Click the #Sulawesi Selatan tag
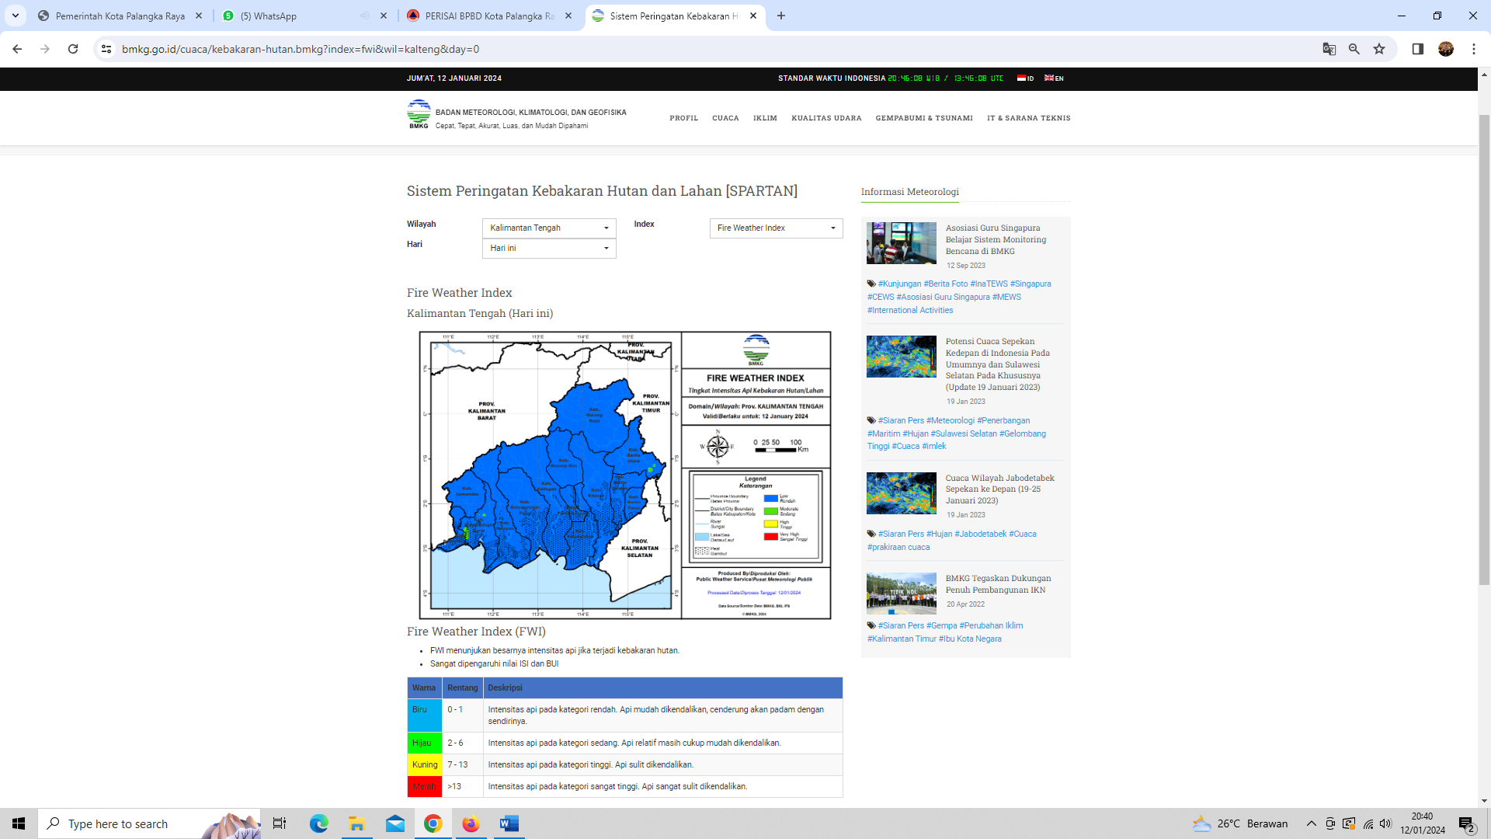Image resolution: width=1491 pixels, height=839 pixels. click(x=963, y=434)
